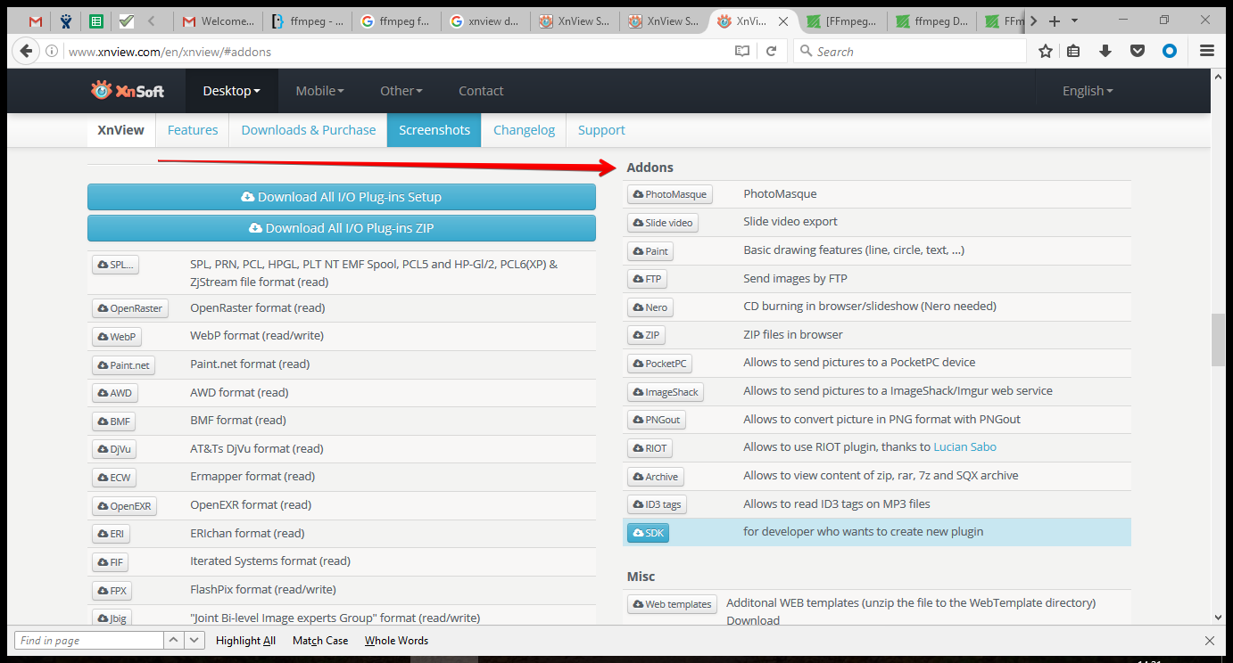
Task: Open the pinned tab with green checkmark
Action: click(127, 21)
